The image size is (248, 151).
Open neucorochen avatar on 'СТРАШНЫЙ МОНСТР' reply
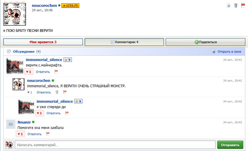point(18,84)
